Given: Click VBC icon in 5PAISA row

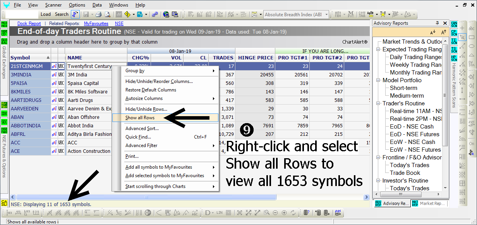Looking at the screenshot, I should tap(61, 83).
